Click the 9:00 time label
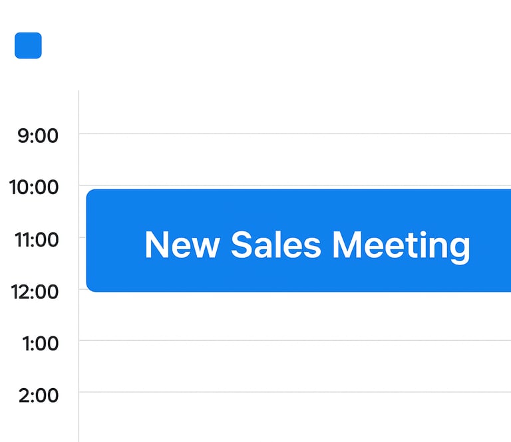 point(38,136)
